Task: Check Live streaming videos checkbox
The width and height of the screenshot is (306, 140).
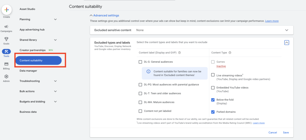Action: pos(213,75)
